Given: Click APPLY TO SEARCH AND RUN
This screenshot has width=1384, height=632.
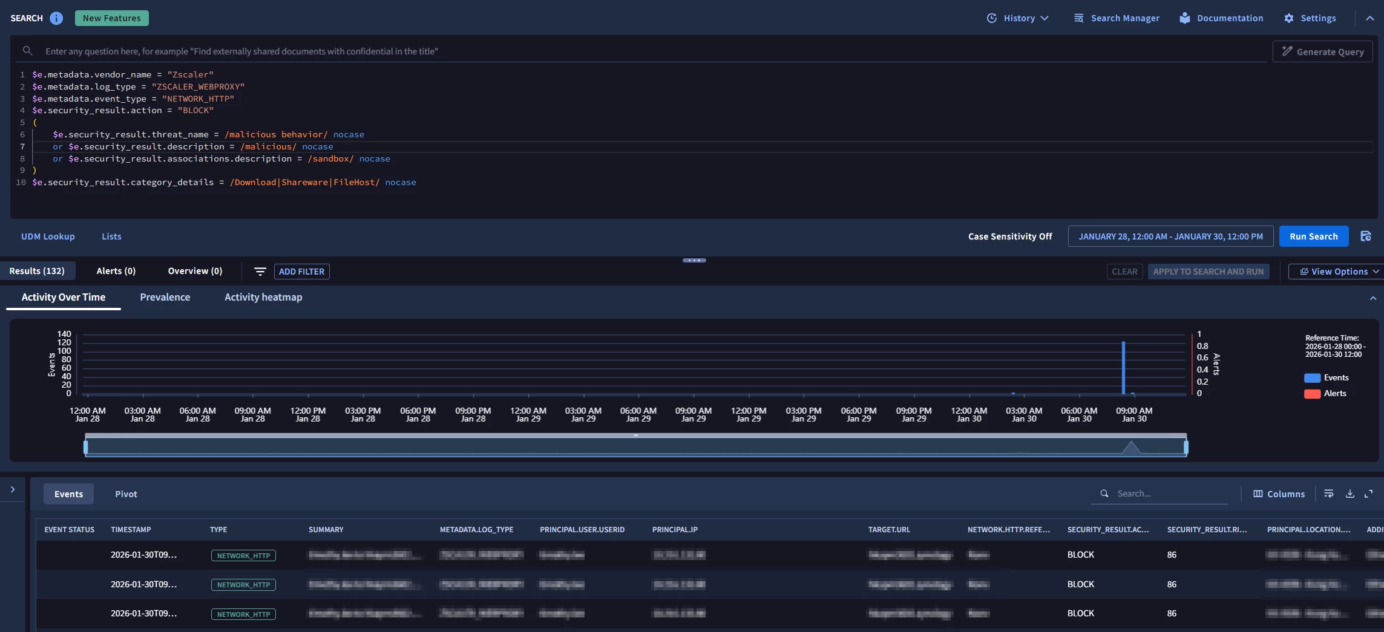Looking at the screenshot, I should (x=1209, y=272).
